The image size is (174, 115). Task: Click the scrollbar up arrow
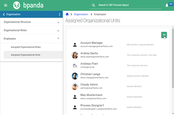click(173, 27)
